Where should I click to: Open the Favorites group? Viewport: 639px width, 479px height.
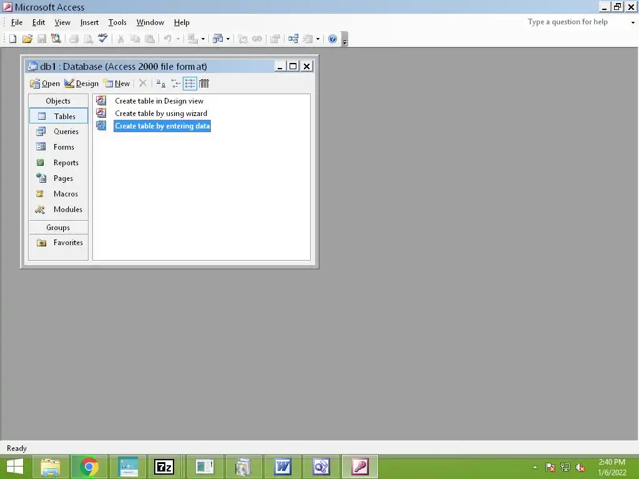[x=59, y=243]
